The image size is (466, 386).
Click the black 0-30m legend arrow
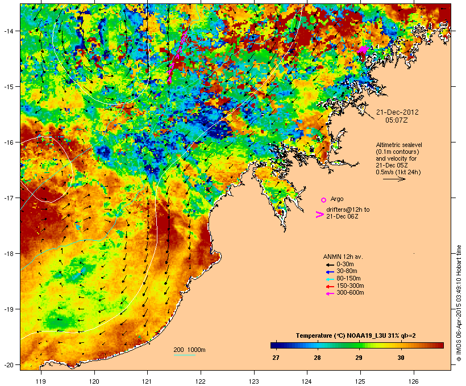pos(330,265)
